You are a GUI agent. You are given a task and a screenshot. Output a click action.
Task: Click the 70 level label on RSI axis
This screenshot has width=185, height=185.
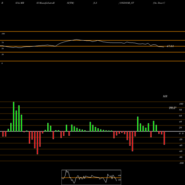coord(3,43)
